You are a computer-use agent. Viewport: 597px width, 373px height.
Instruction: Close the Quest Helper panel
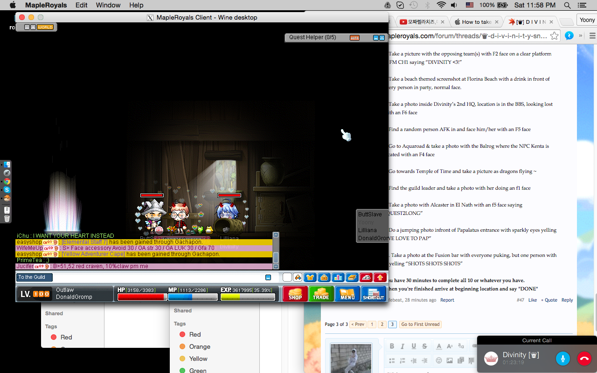coord(382,38)
